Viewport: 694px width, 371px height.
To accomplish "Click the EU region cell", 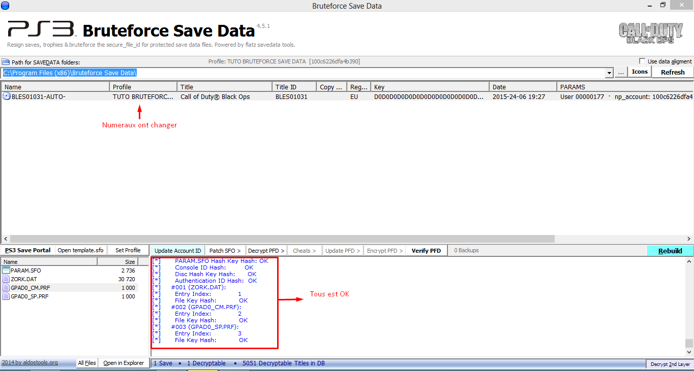I will tap(354, 96).
